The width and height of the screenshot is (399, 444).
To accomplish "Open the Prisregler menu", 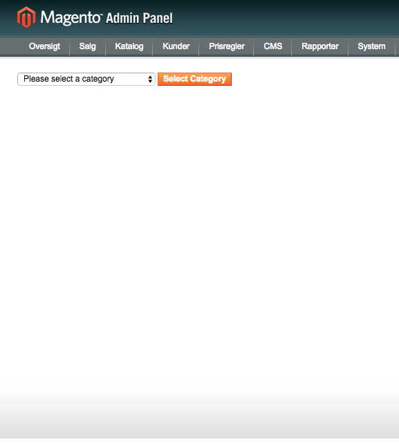I will pos(227,46).
